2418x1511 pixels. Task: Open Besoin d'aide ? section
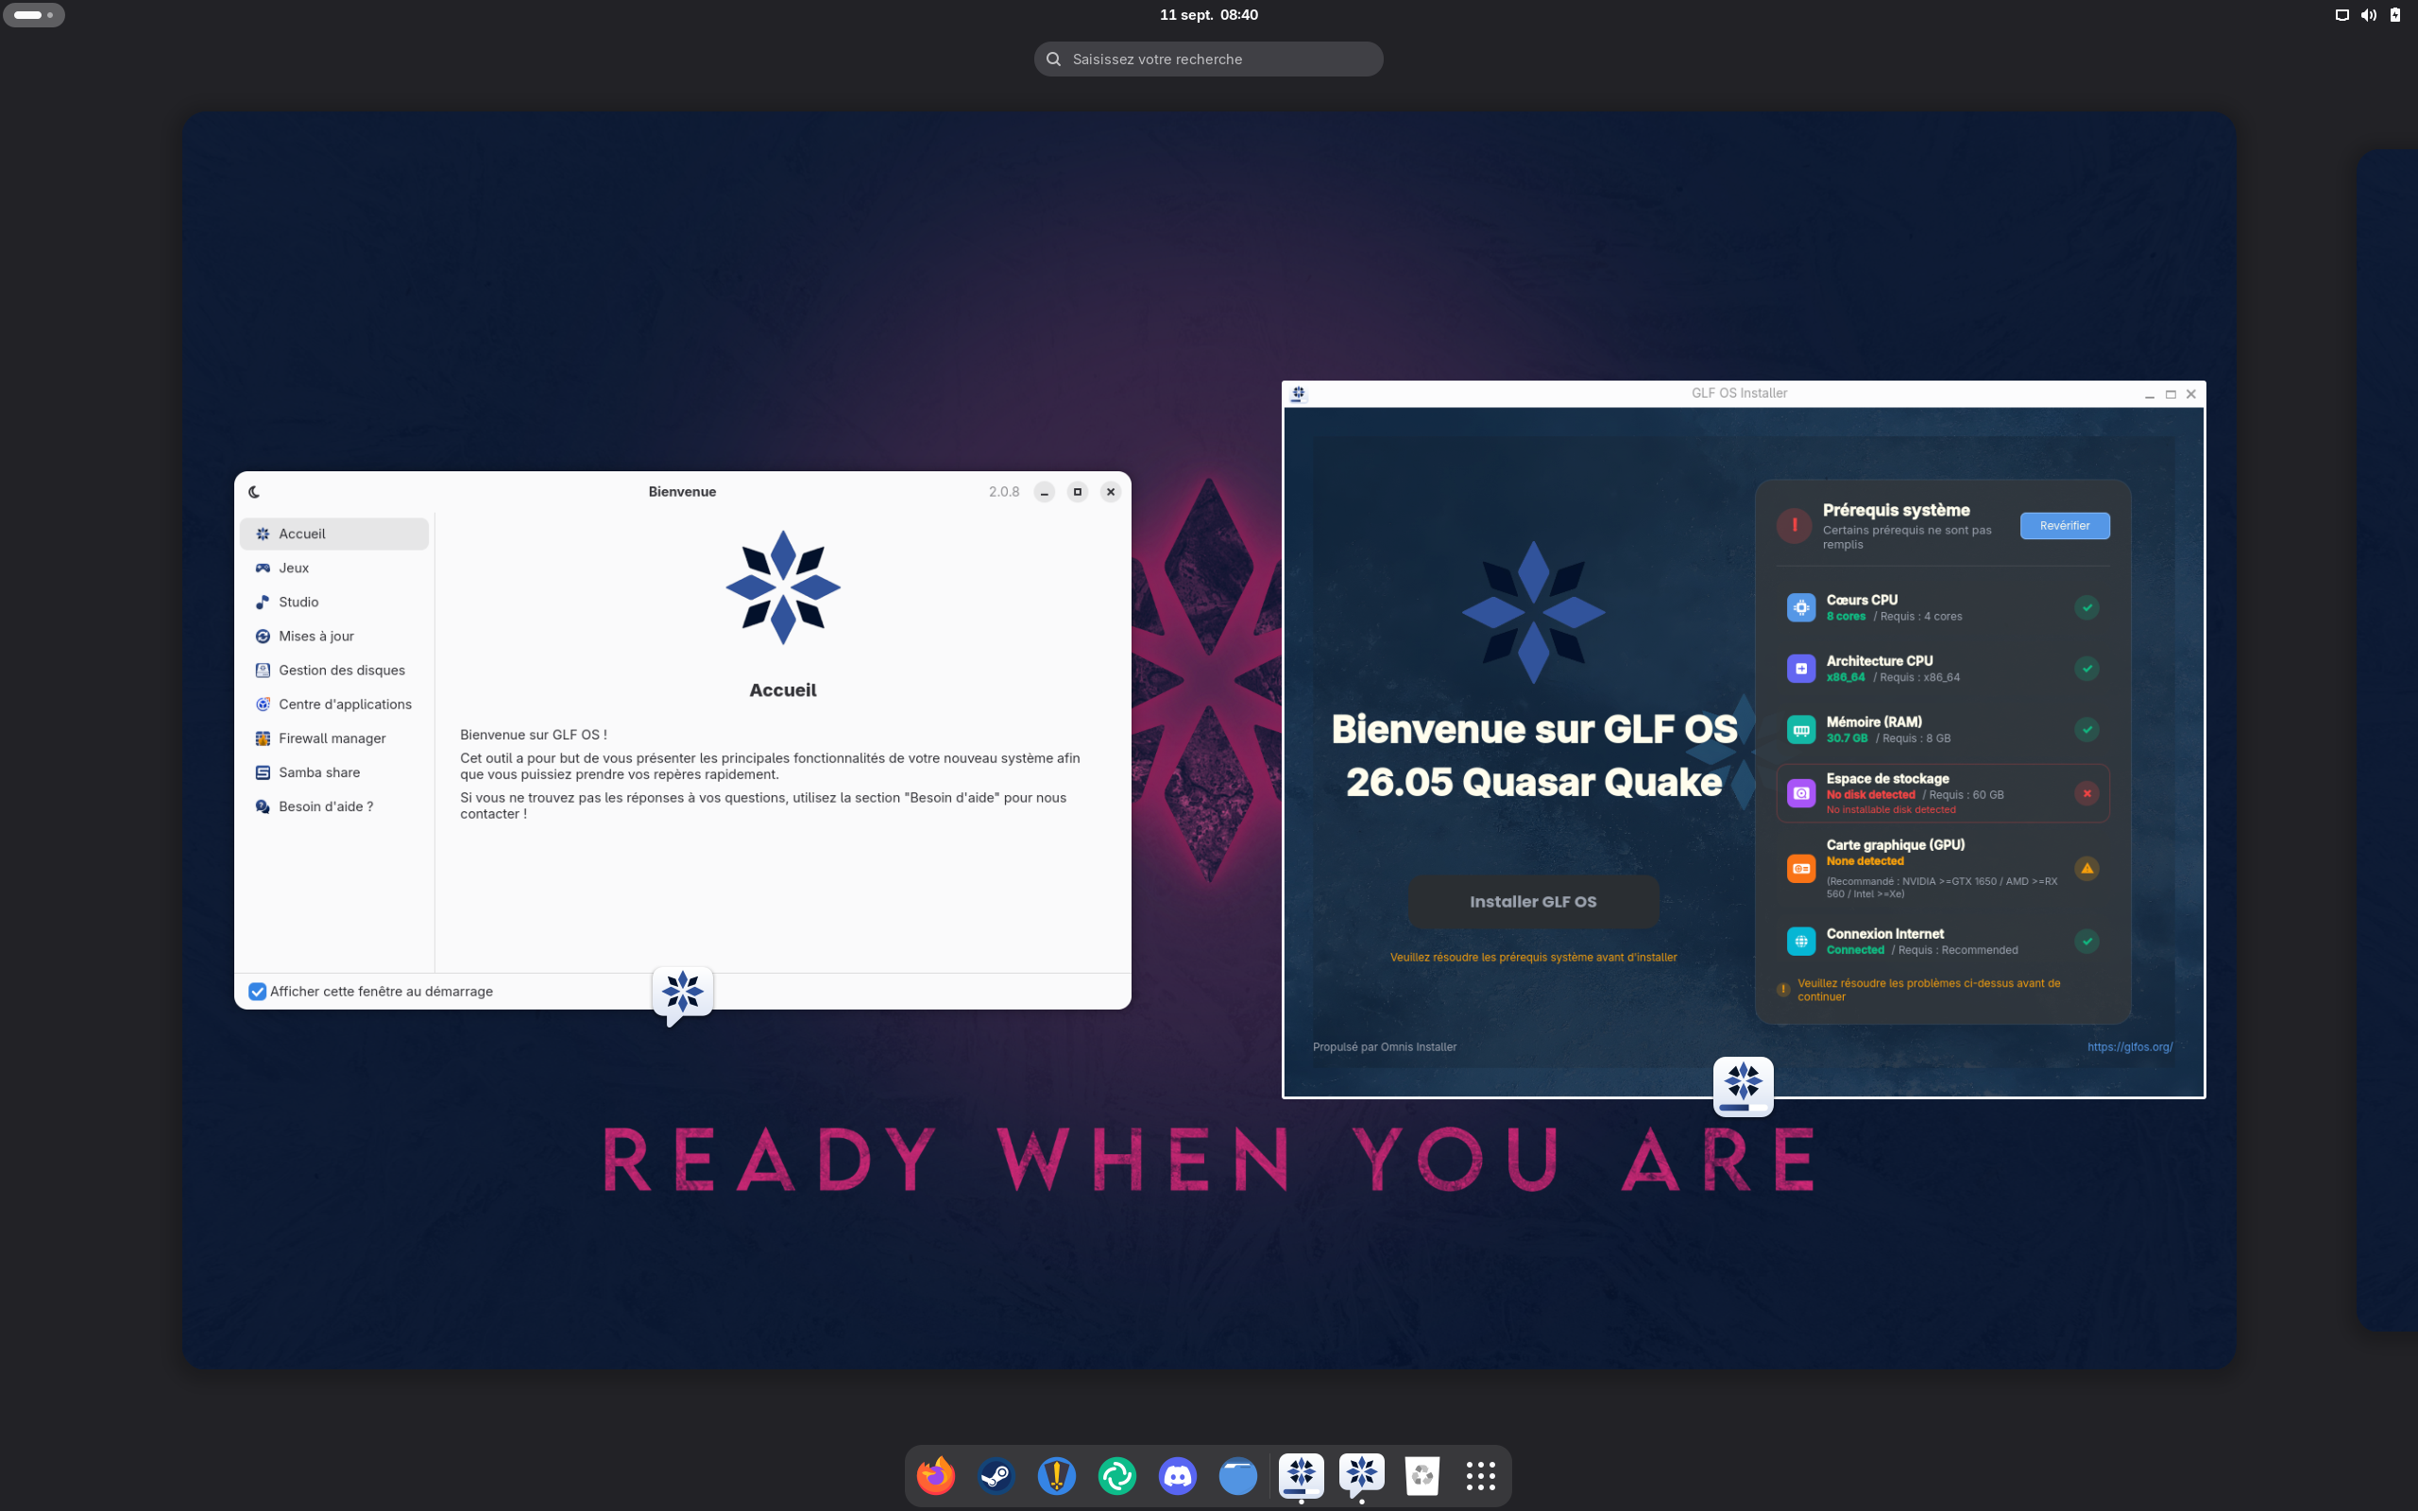pyautogui.click(x=333, y=806)
